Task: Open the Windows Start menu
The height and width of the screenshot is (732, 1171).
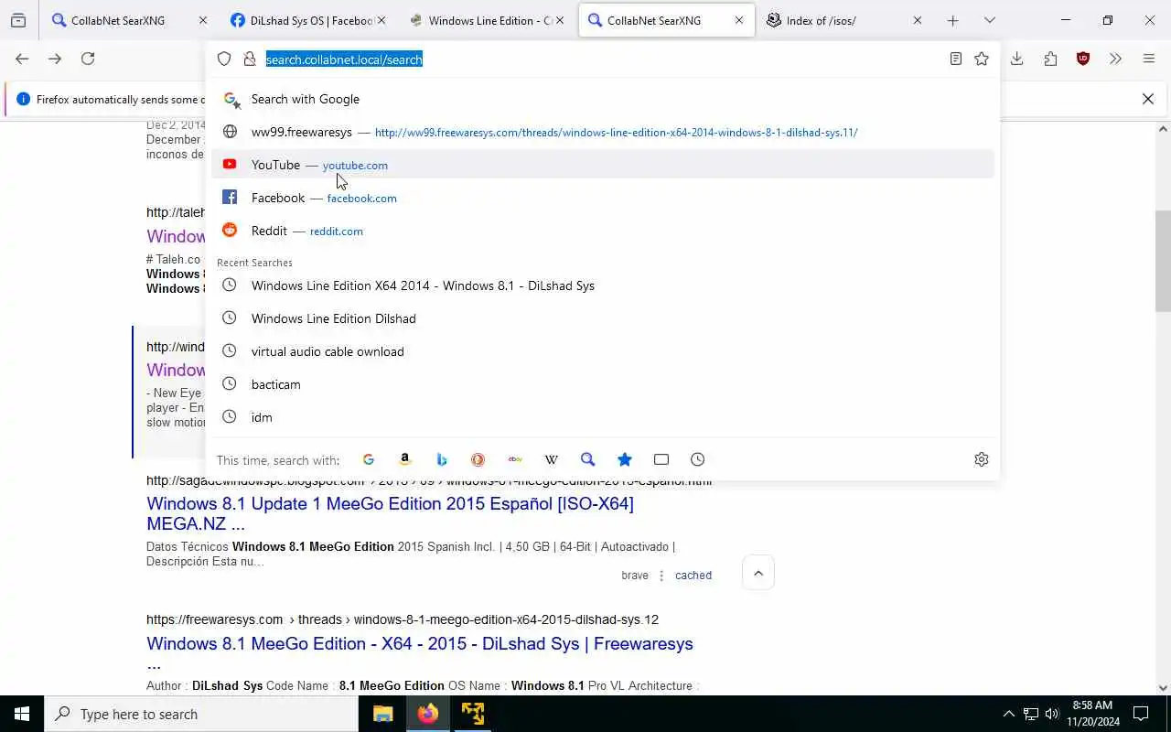Action: 22,714
